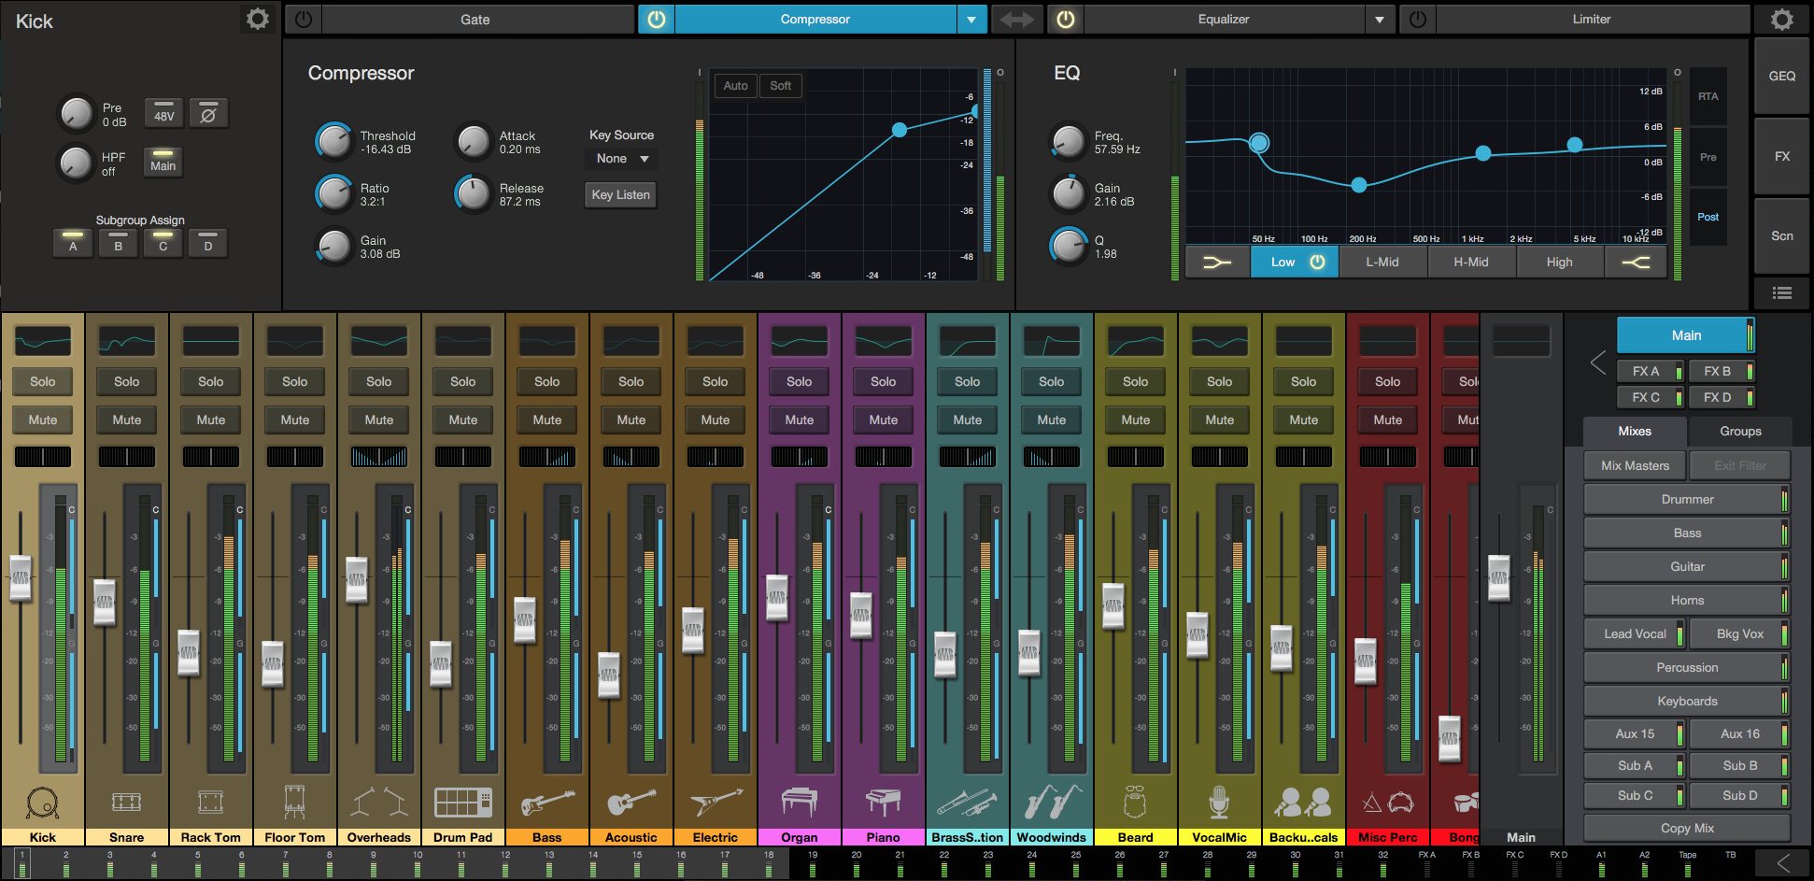Click the low band EQ node on graph
1814x881 pixels.
pos(1258,143)
